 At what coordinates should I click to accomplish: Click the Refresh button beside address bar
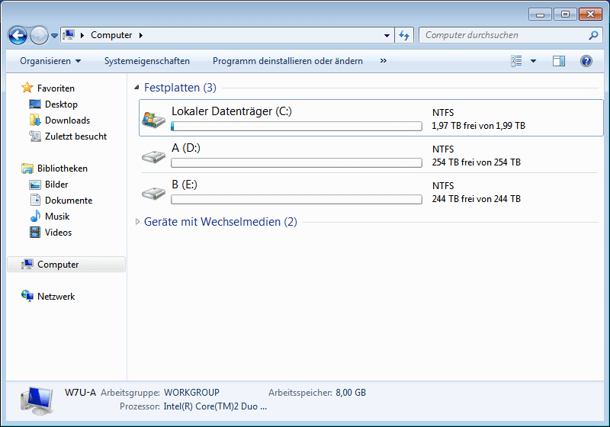click(404, 35)
